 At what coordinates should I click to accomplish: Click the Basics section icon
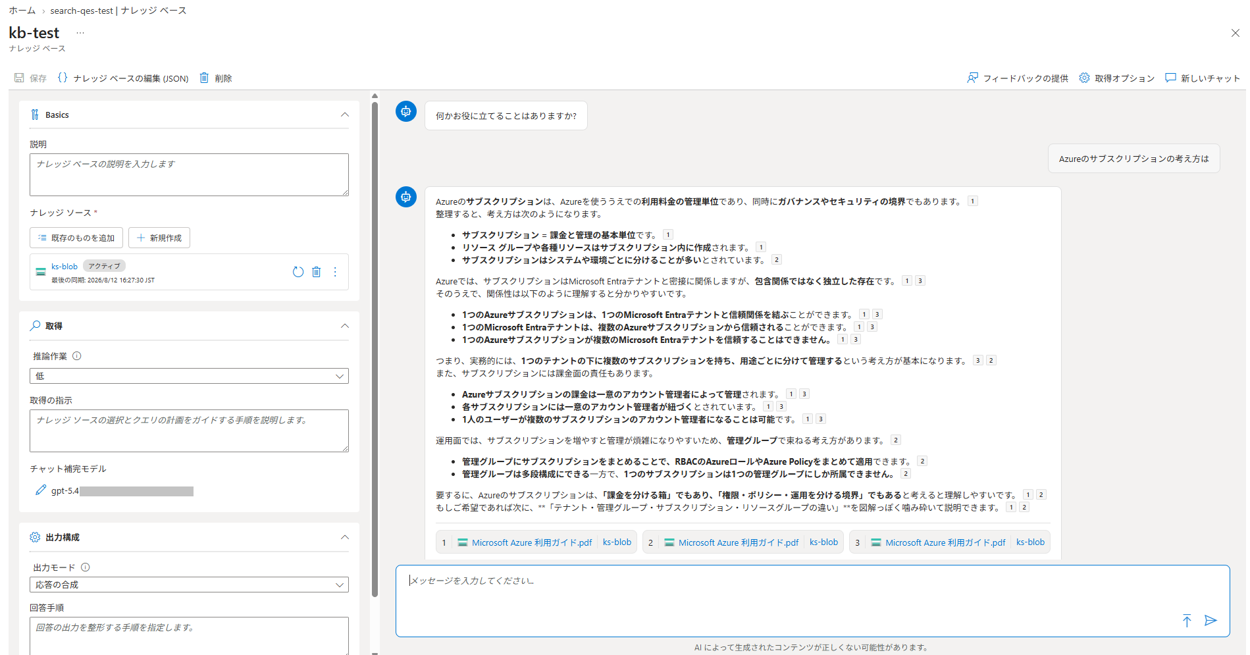(x=35, y=115)
